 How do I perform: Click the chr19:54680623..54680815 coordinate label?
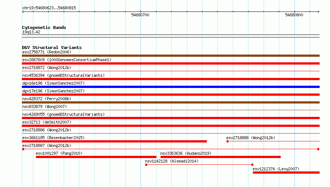(49, 8)
